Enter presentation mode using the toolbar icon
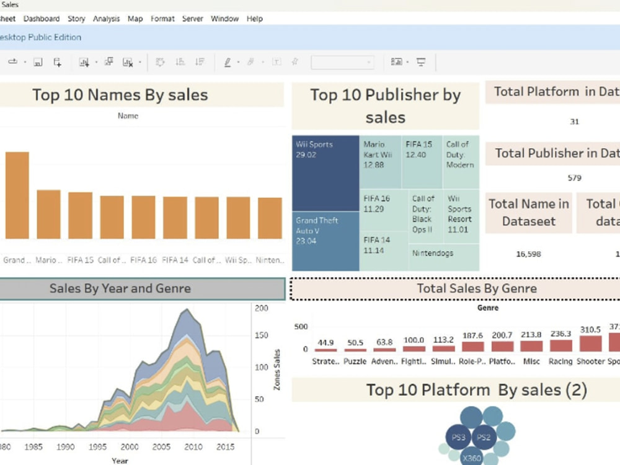Image resolution: width=620 pixels, height=465 pixels. click(x=420, y=62)
